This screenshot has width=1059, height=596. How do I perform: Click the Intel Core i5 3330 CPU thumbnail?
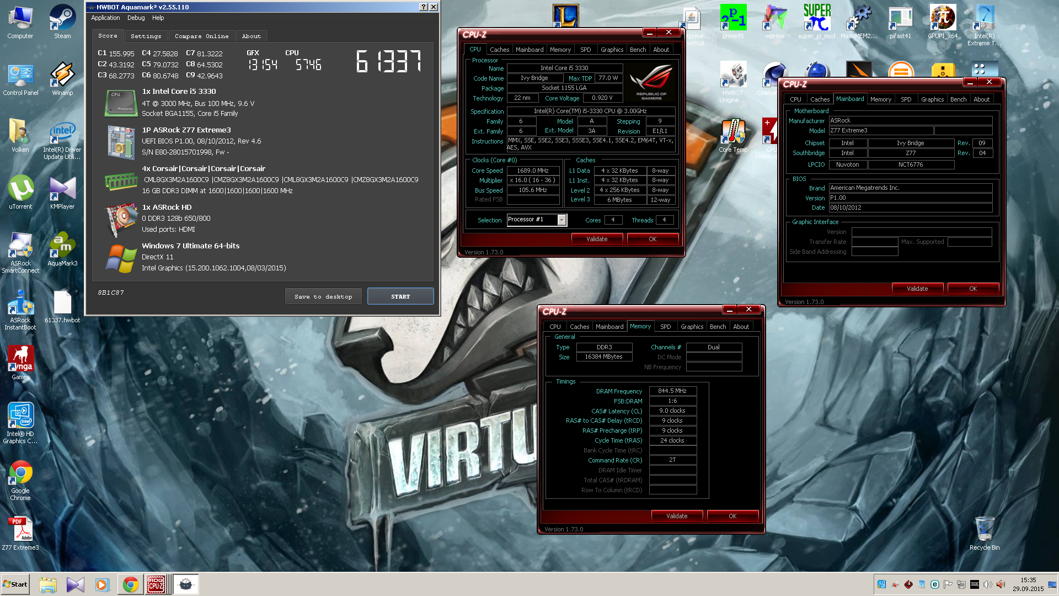(x=121, y=103)
